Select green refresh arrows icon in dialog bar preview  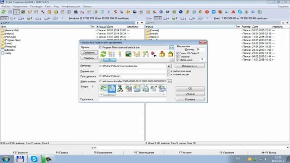tap(103, 54)
